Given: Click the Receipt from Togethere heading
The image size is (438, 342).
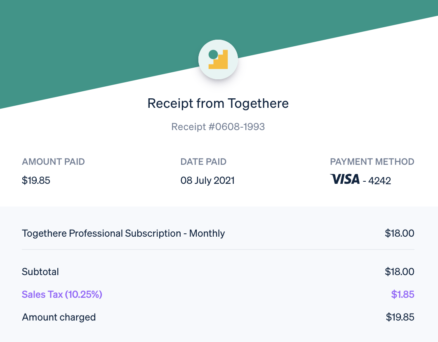Looking at the screenshot, I should 218,103.
